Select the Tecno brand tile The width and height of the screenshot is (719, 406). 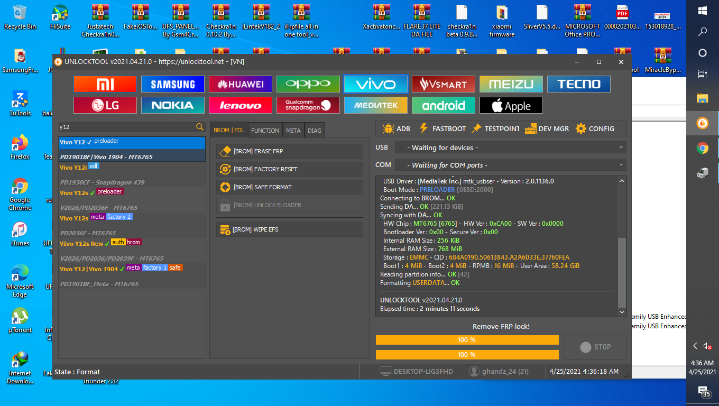(x=578, y=84)
